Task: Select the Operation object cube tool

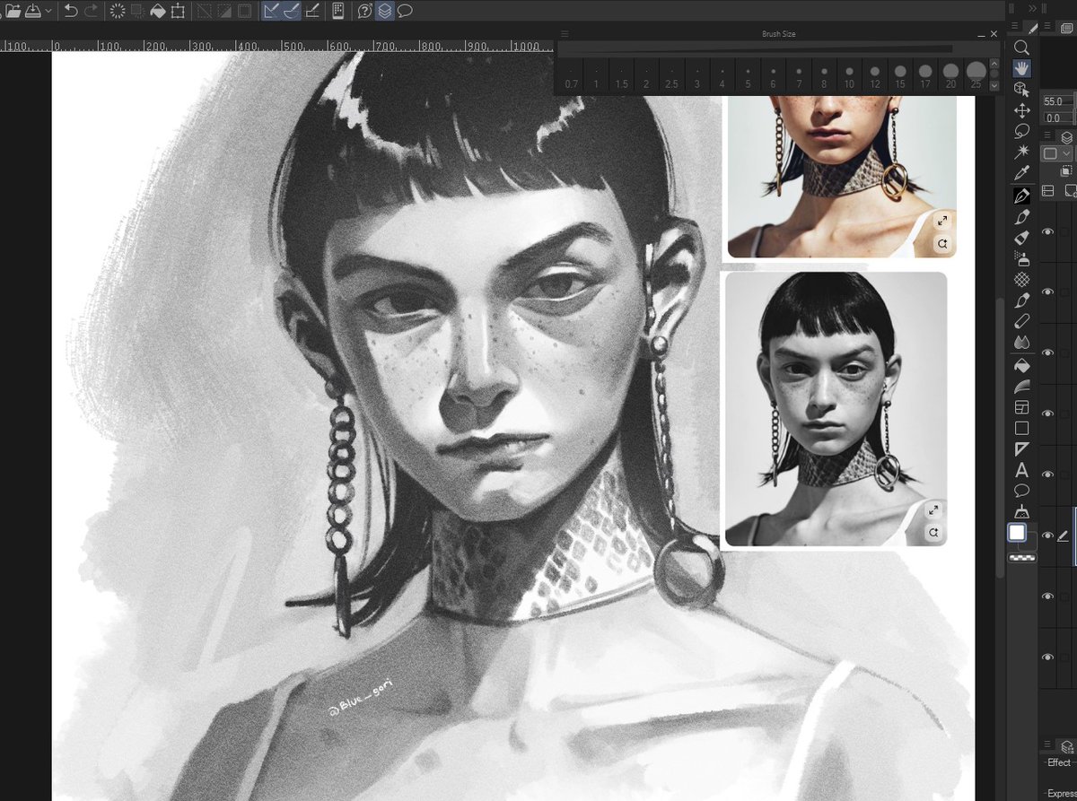Action: pos(1021,89)
